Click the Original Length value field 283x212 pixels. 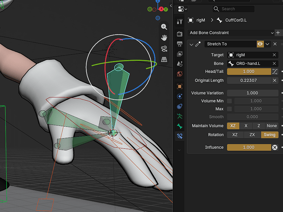(249, 81)
